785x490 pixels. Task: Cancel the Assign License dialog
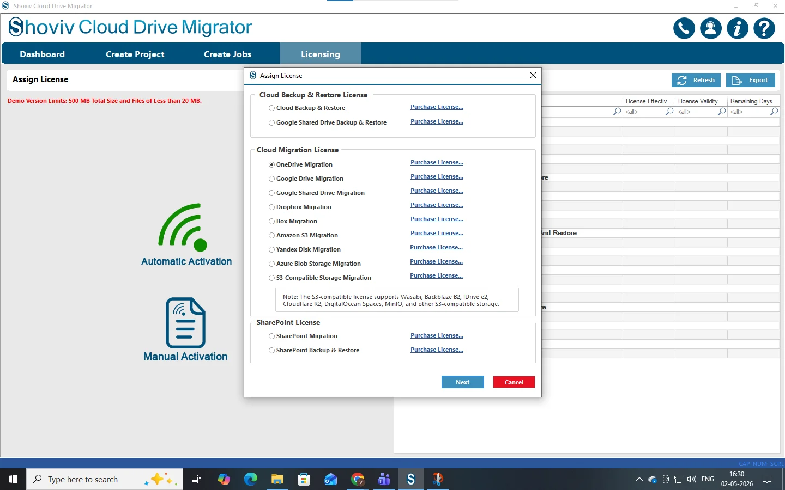(x=514, y=382)
